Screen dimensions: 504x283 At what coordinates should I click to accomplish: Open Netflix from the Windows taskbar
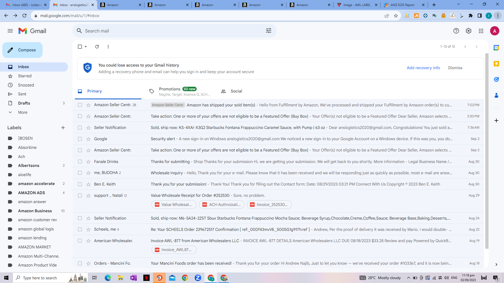pyautogui.click(x=146, y=278)
